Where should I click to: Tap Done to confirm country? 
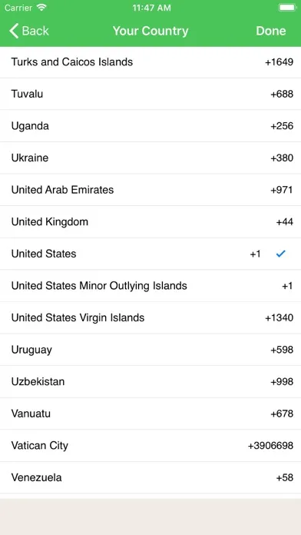coord(271,31)
